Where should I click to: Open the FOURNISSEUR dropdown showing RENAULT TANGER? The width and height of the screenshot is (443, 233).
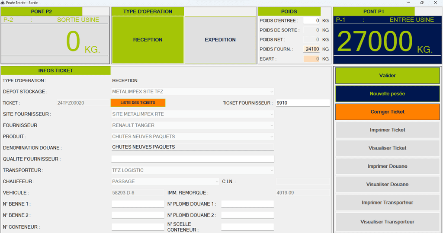point(193,125)
